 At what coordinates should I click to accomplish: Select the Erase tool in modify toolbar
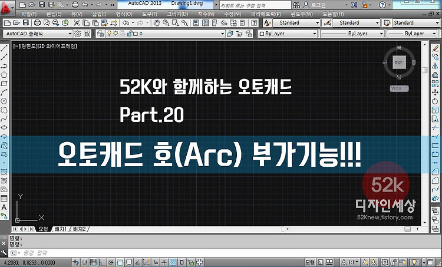coord(436,48)
